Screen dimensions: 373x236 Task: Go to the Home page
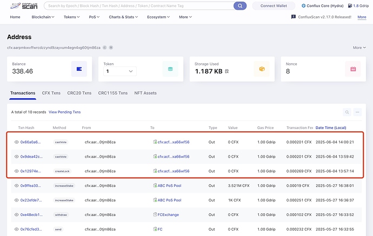coord(15,17)
